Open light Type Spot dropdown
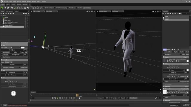 click(8, 48)
